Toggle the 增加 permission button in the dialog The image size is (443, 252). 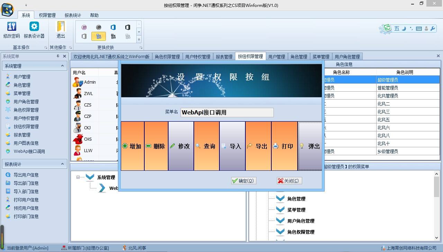133,146
